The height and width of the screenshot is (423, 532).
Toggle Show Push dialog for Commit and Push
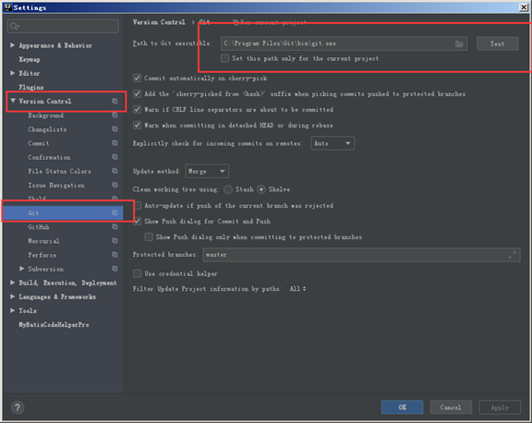[x=137, y=221]
